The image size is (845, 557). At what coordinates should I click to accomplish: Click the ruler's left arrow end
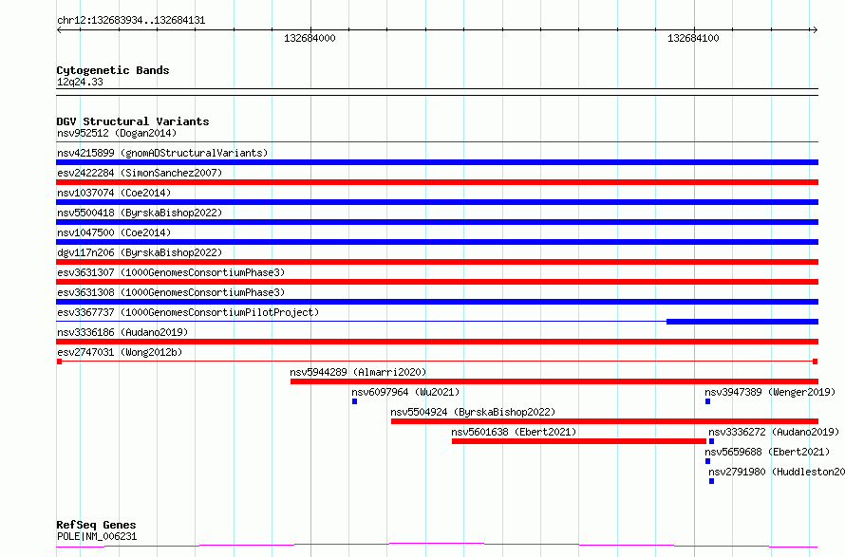[x=59, y=30]
